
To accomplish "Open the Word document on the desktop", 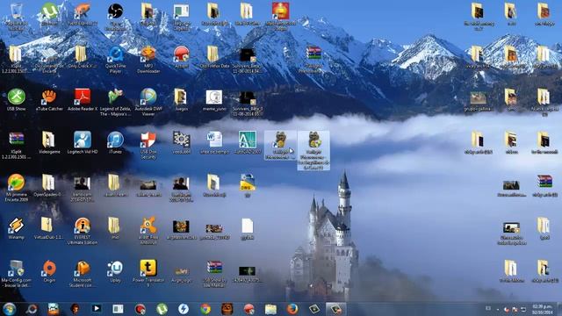I will 214,142.
